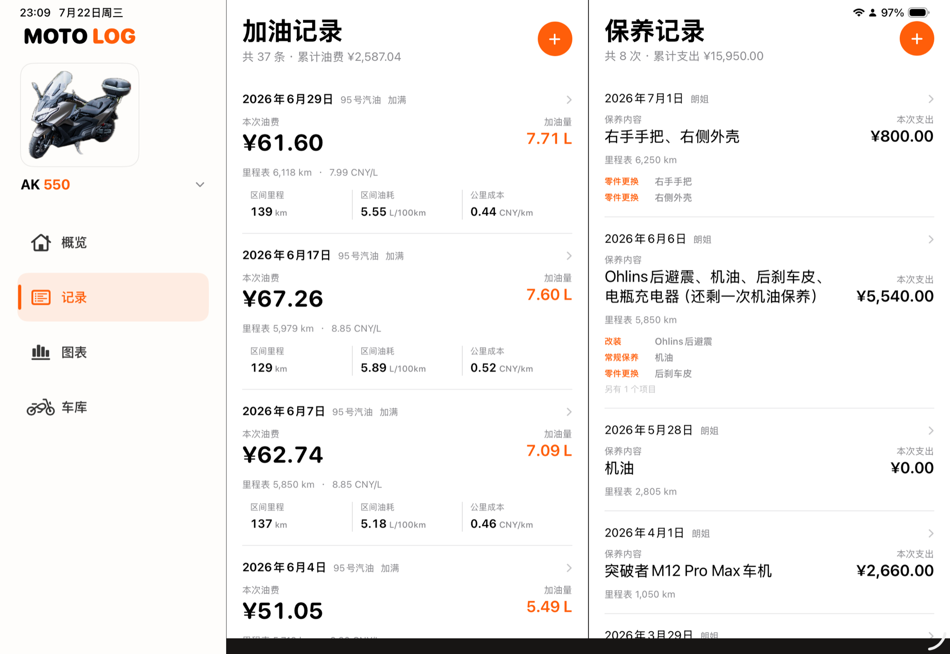Viewport: 950px width, 654px height.
Task: Select the ¥67.26 fuel cost entry
Action: [283, 299]
